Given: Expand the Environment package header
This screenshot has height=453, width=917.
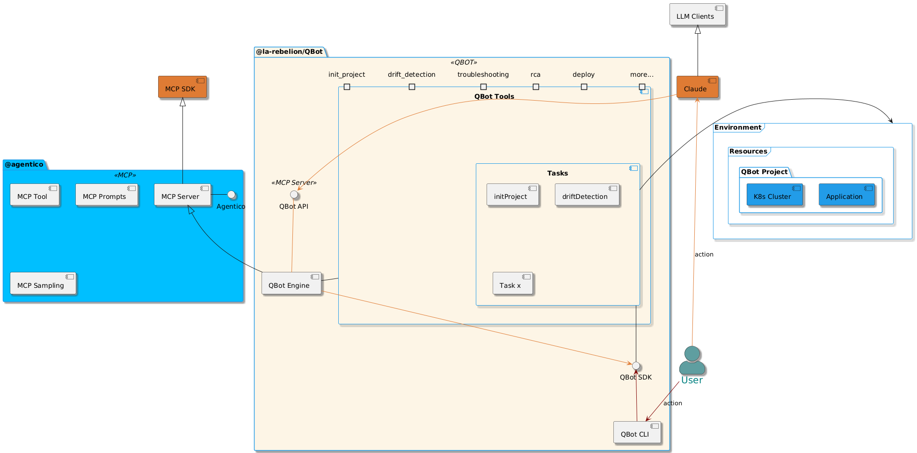Looking at the screenshot, I should (x=738, y=127).
